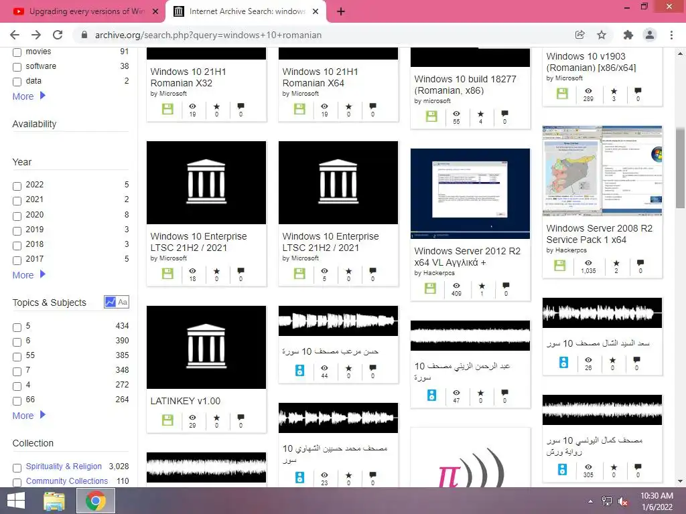The image size is (686, 514).
Task: Click software floppy icon on LATINKEY v1.00 card
Action: [x=167, y=420]
